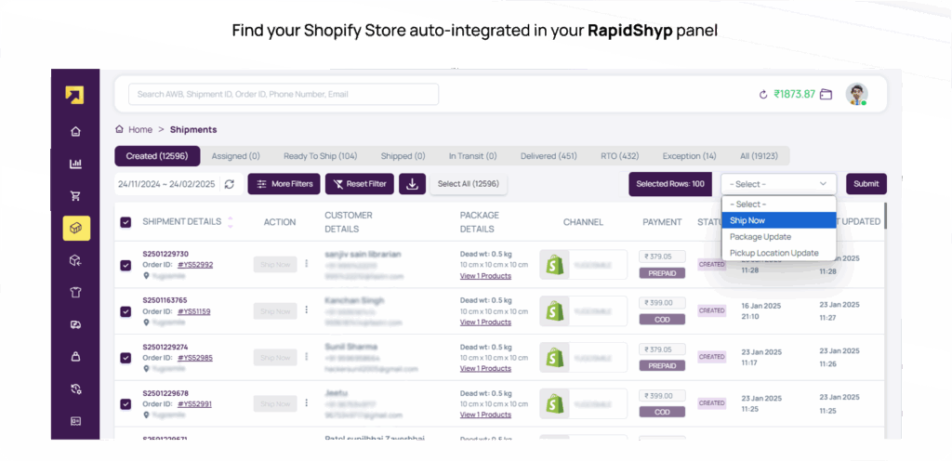This screenshot has width=952, height=461.
Task: Focus the Search AWB, Shipment ID field
Action: (283, 94)
